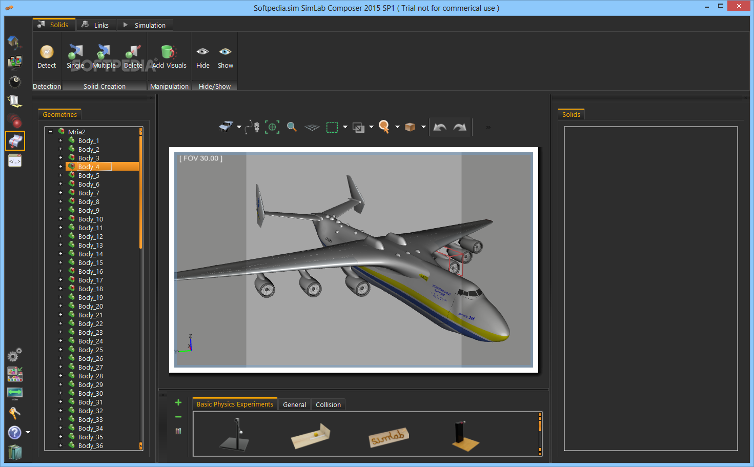
Task: Select the pendulum stand experiment thumbnail
Action: [235, 434]
